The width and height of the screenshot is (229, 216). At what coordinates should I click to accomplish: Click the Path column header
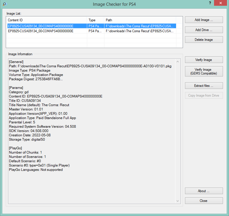140,20
